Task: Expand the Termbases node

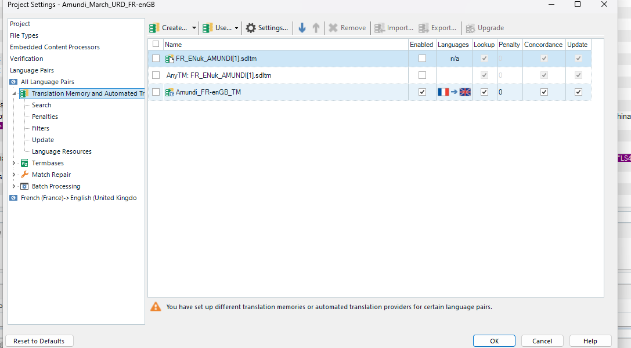Action: [x=14, y=163]
